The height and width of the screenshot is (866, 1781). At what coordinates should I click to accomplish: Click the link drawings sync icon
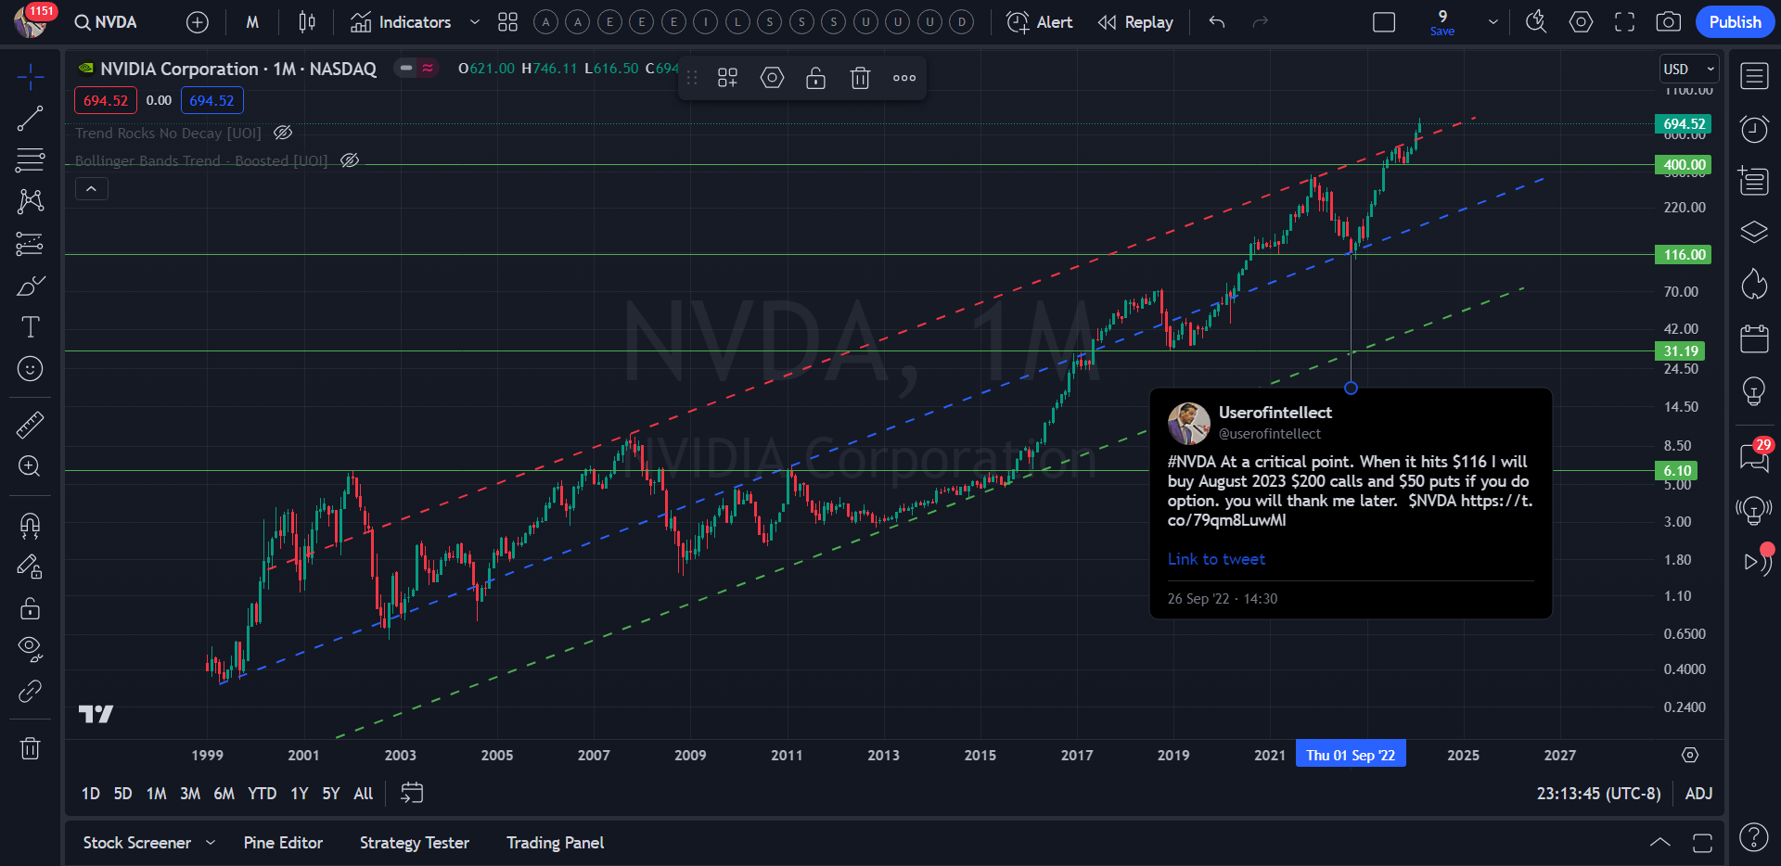point(31,691)
